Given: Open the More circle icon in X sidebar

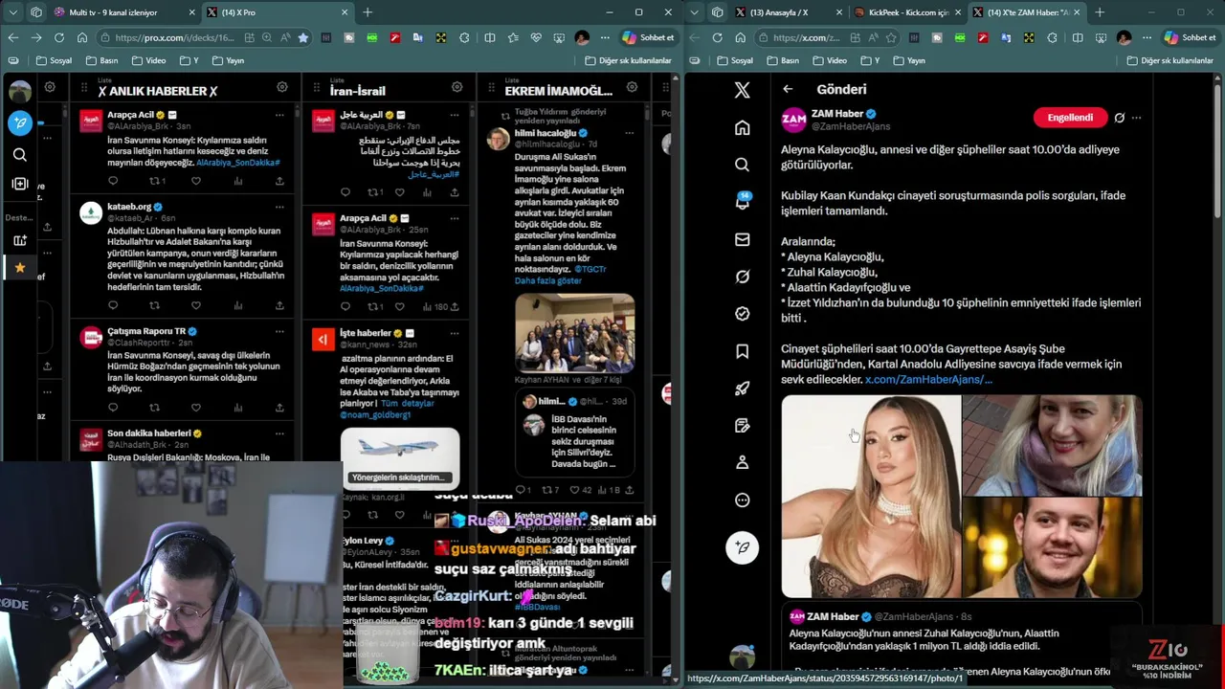Looking at the screenshot, I should pos(742,500).
